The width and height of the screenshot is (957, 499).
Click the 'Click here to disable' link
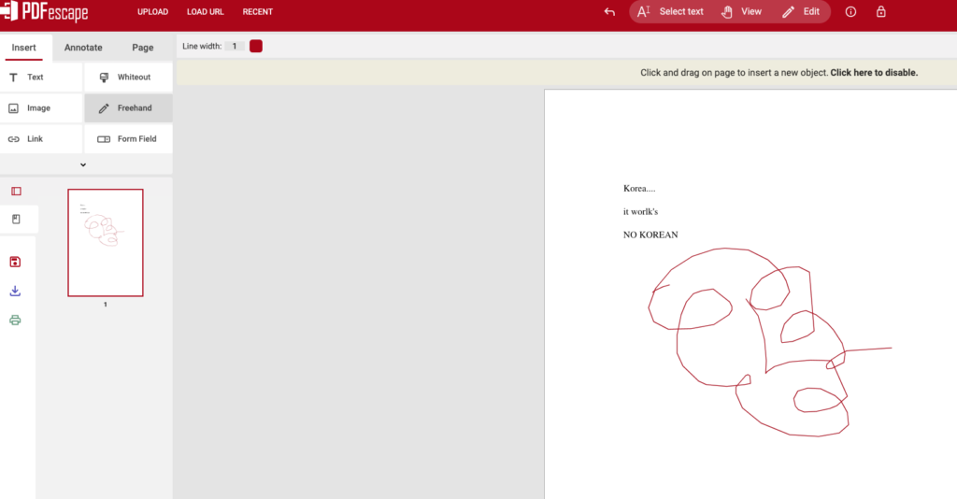(x=874, y=73)
